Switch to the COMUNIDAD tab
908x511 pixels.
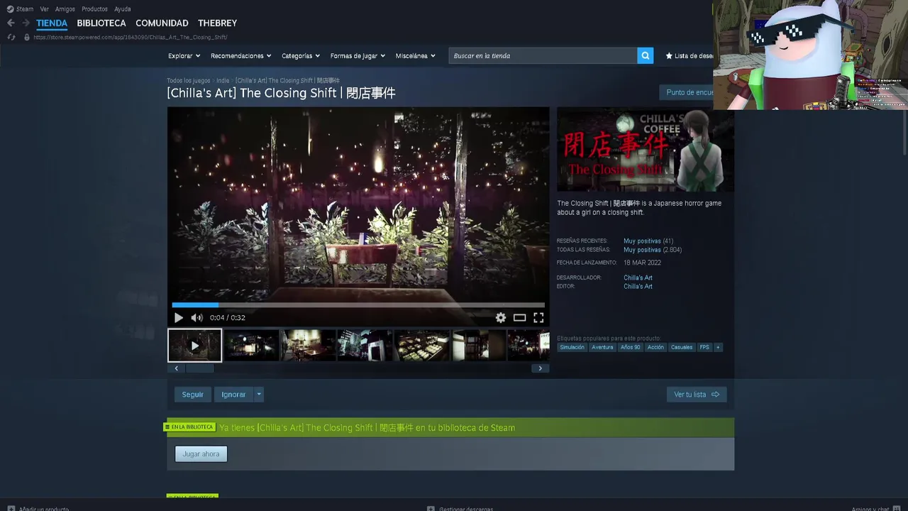point(162,23)
